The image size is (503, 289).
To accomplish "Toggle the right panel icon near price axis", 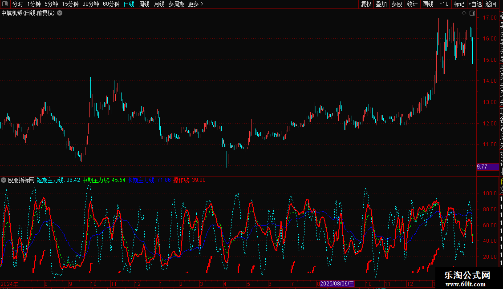I will [471, 13].
